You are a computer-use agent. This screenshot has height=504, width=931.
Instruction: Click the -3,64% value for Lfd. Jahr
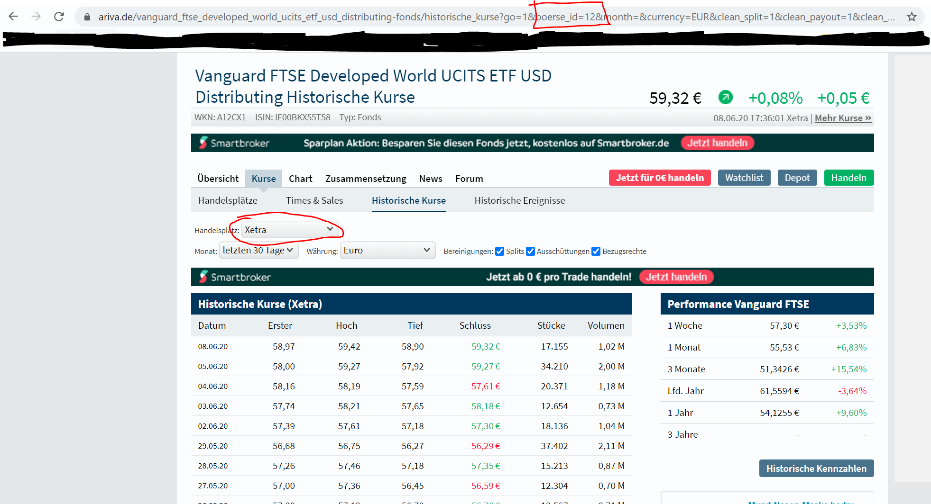(x=852, y=391)
